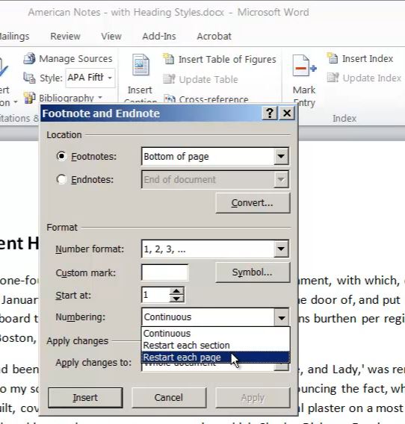Click the Mark Entry icon
405x424 pixels.
click(x=304, y=66)
